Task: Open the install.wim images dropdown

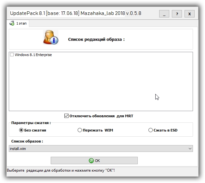Action: (x=101, y=149)
